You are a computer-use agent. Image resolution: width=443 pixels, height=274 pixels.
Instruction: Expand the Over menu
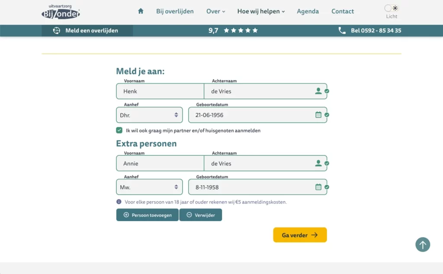click(215, 11)
